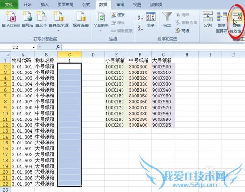Click cell containing 3.01.001

click(x=23, y=66)
